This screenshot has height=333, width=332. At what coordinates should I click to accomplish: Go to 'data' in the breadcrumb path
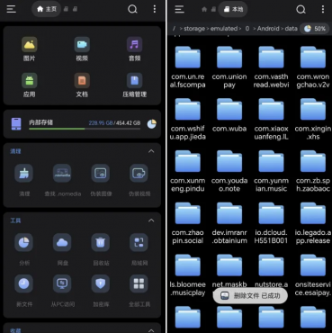click(x=291, y=29)
